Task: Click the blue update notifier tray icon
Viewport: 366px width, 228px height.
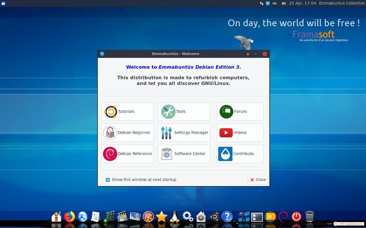Action: [268, 3]
